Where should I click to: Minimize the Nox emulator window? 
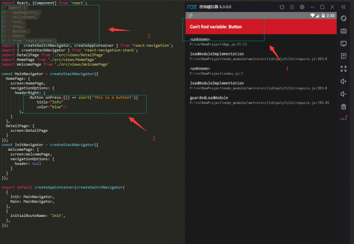coord(312,7)
